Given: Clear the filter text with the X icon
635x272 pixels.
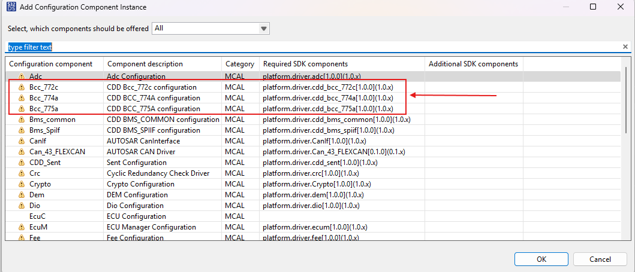Looking at the screenshot, I should 625,47.
